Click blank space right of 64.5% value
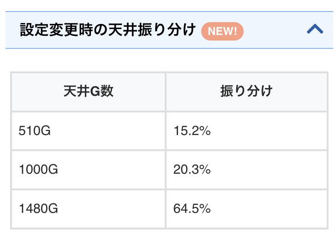The width and height of the screenshot is (335, 235). point(277,209)
